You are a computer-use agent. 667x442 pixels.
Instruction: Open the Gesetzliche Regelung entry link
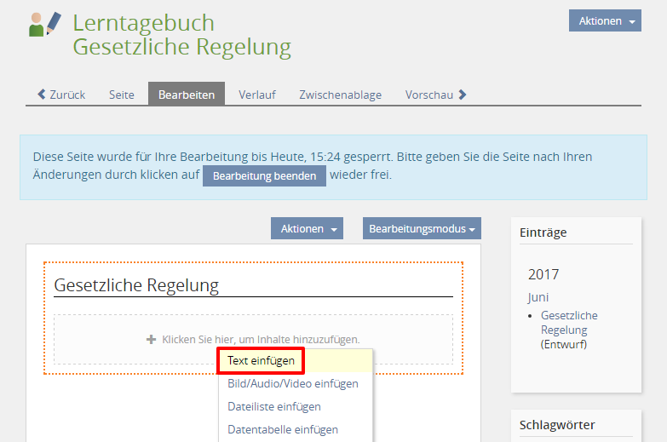point(568,323)
